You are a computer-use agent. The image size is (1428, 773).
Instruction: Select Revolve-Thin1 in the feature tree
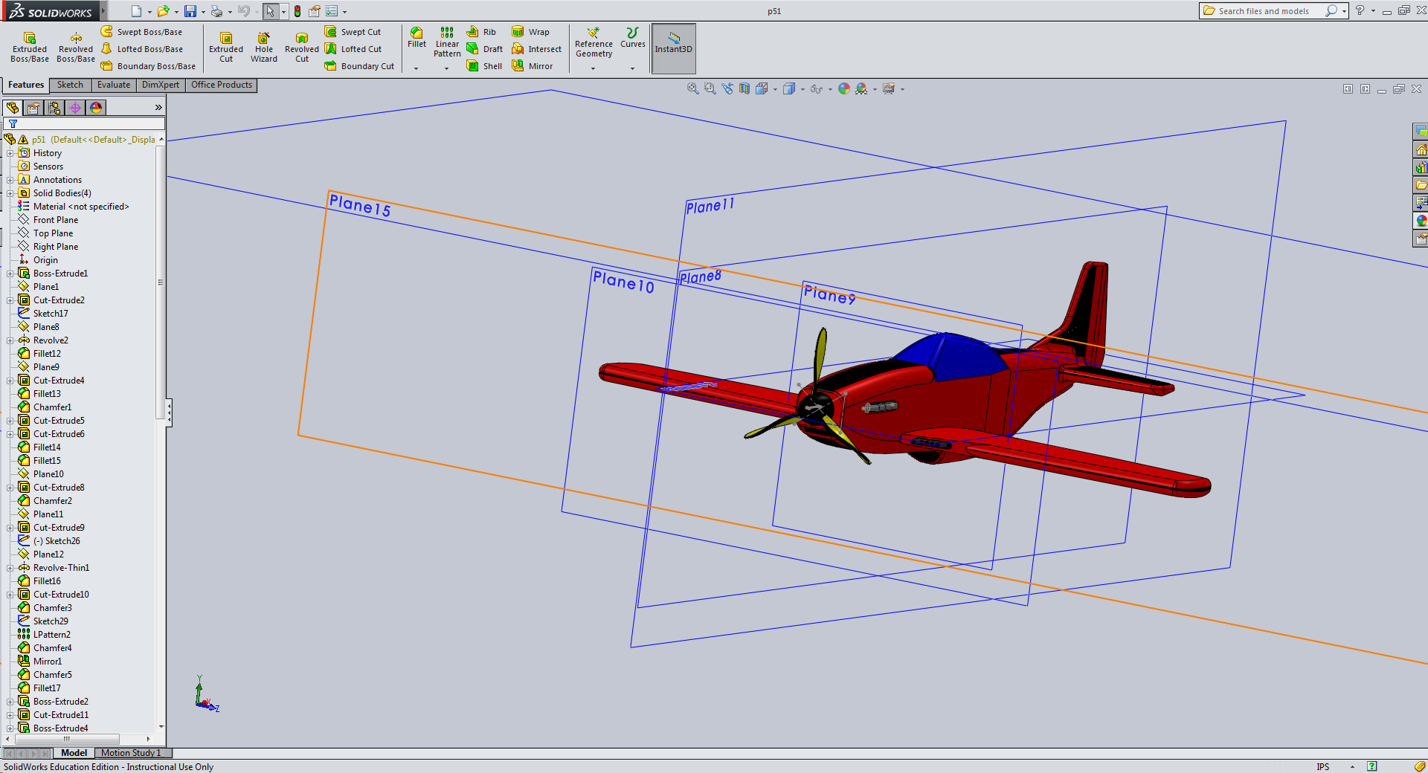click(61, 568)
